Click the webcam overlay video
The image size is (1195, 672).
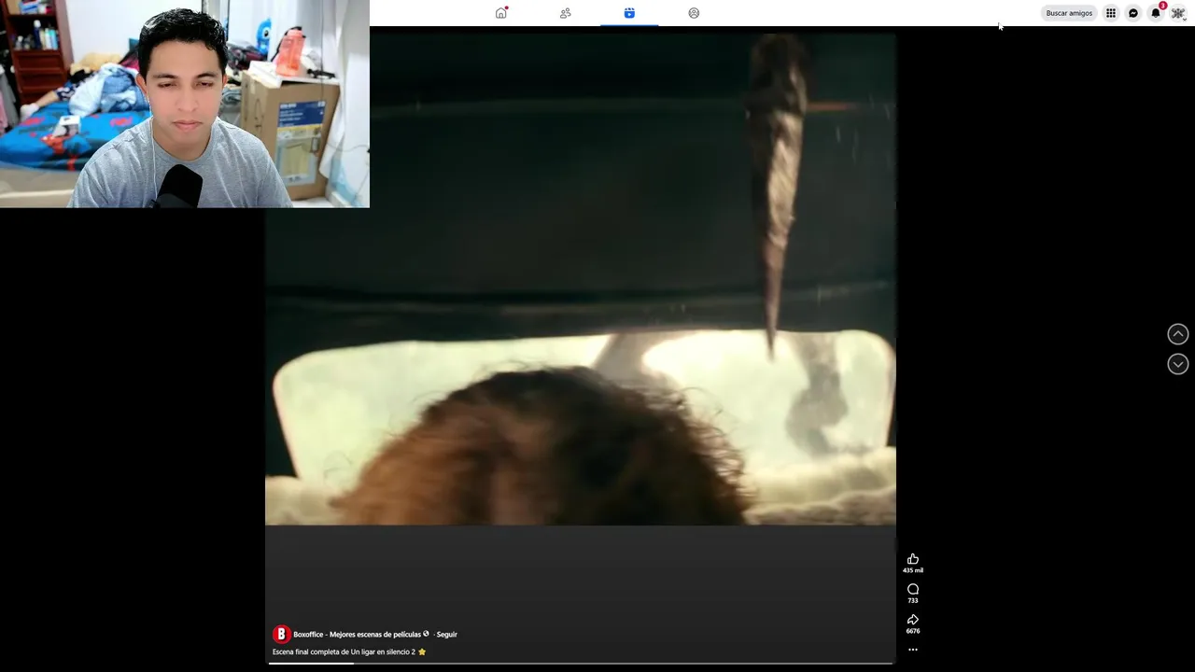pos(185,104)
